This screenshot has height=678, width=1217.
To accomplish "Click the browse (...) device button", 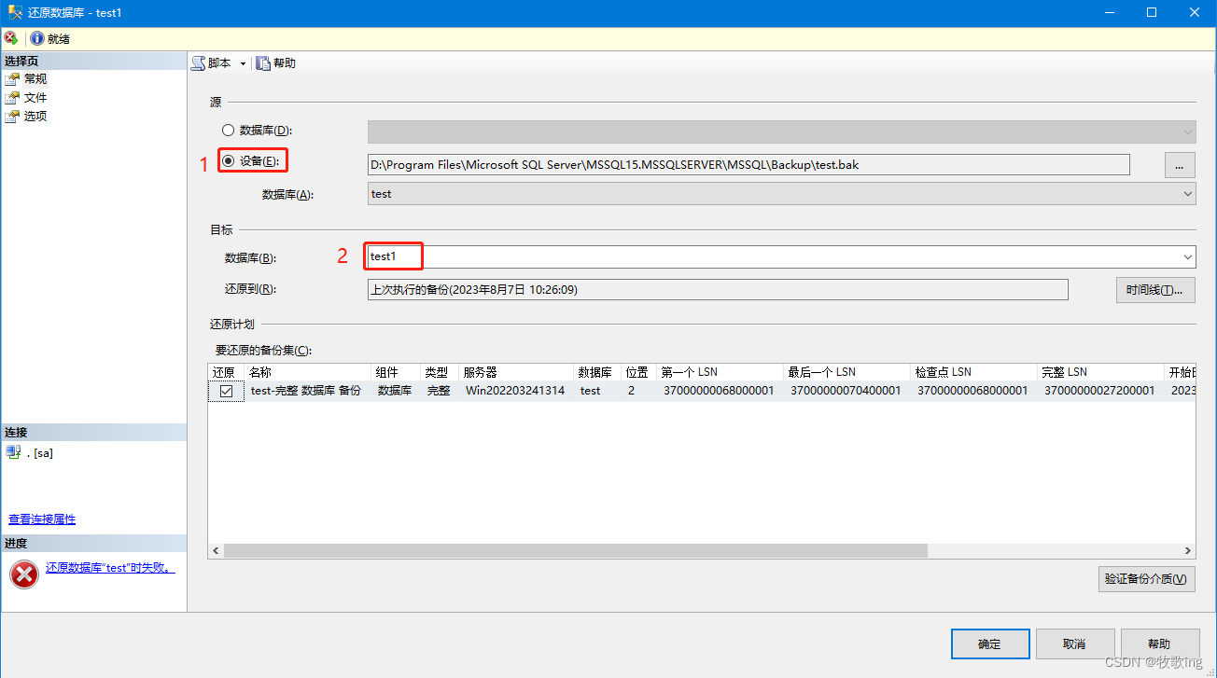I will click(1180, 165).
